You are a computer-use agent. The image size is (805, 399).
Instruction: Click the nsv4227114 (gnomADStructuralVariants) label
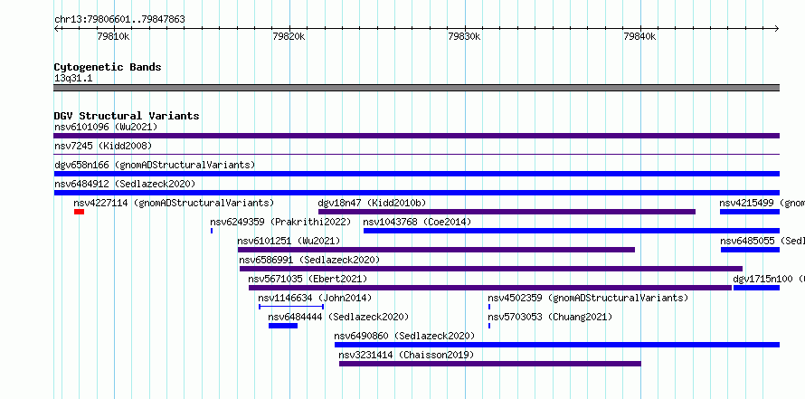point(174,203)
